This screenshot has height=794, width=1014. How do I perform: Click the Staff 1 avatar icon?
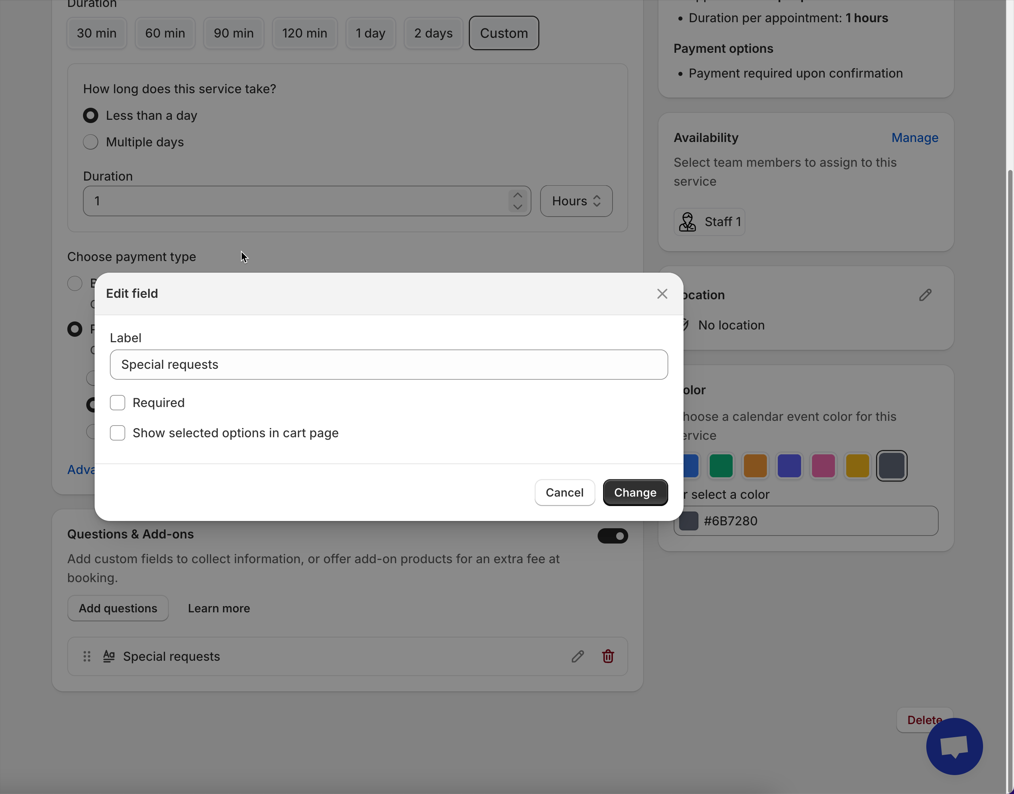pyautogui.click(x=687, y=222)
